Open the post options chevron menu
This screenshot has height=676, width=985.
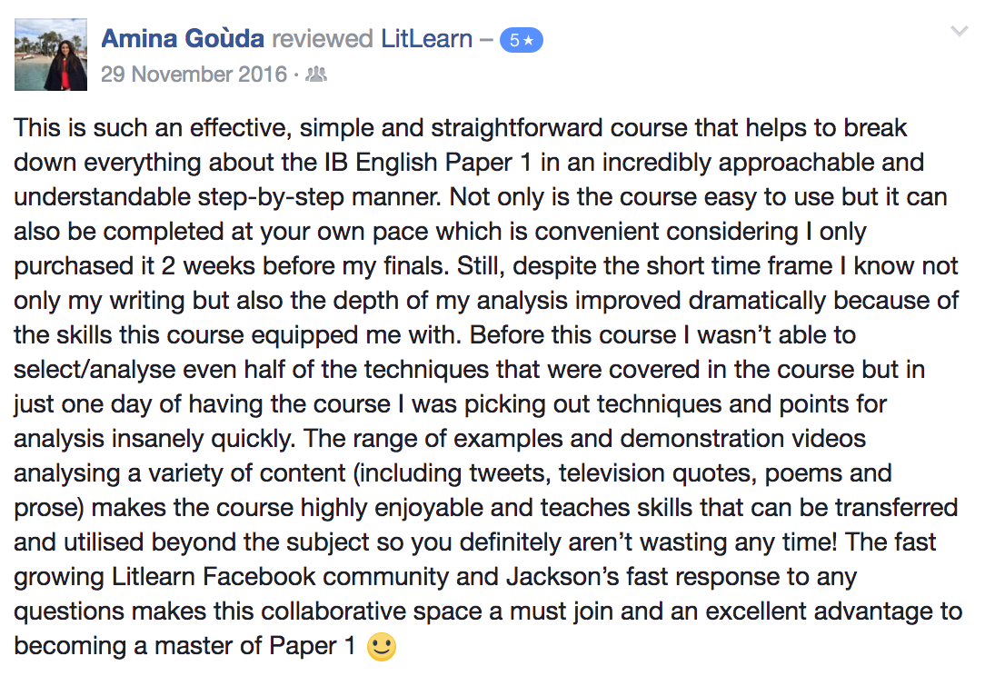tap(959, 31)
